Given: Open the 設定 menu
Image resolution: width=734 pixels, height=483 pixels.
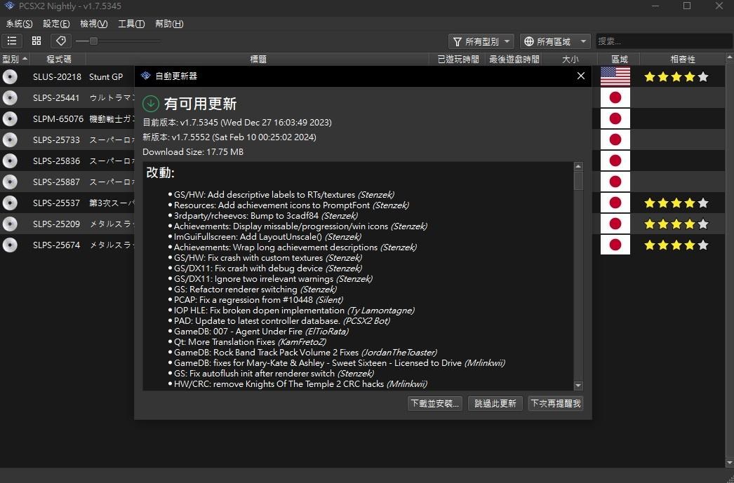Looking at the screenshot, I should (57, 24).
